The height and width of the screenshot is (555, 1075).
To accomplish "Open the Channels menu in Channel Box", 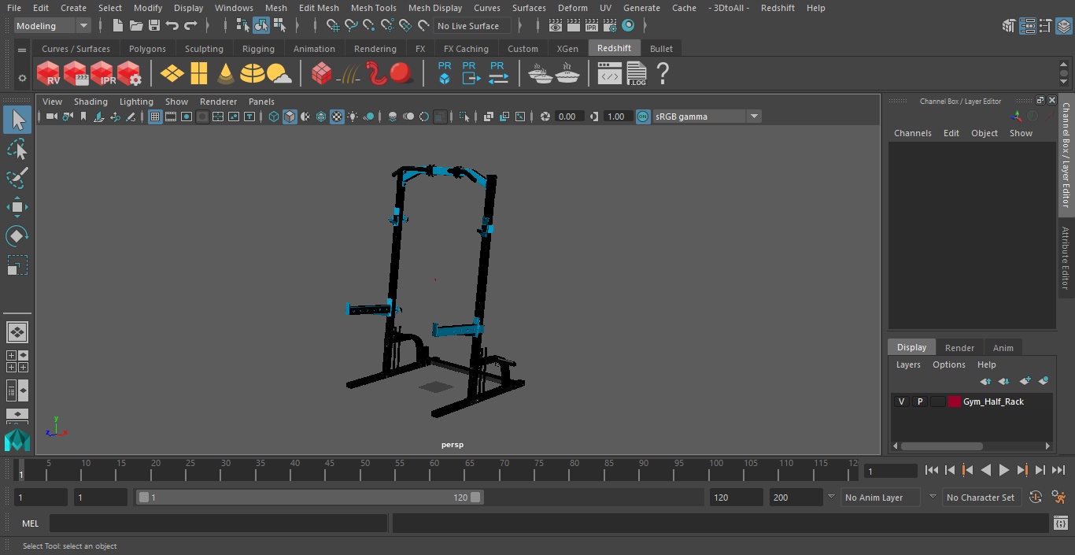I will tap(912, 133).
